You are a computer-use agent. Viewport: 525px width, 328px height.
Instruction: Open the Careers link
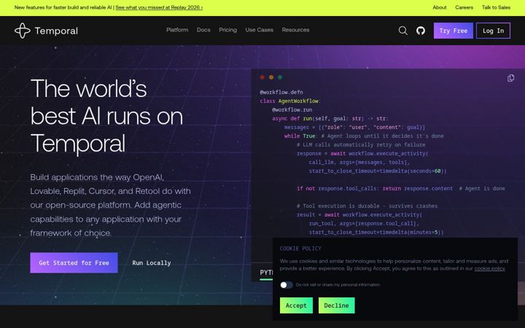click(464, 7)
